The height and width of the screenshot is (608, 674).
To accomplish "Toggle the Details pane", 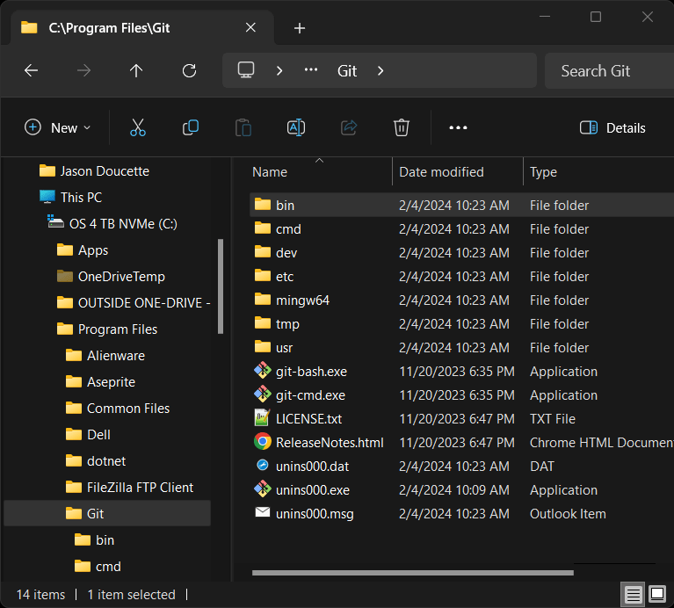I will (612, 127).
